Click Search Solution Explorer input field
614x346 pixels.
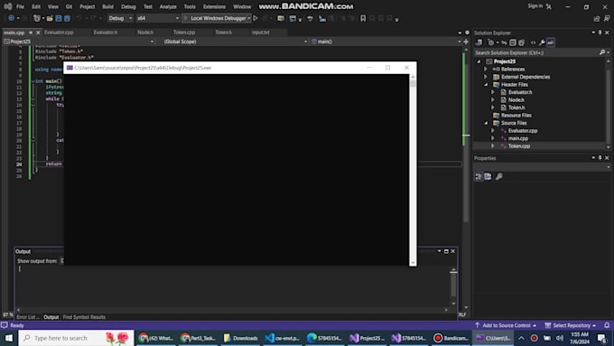535,52
